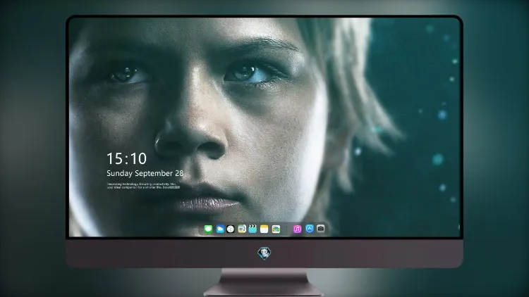Open the fourth dock app beside the clock
The width and height of the screenshot is (529, 297).
[241, 229]
